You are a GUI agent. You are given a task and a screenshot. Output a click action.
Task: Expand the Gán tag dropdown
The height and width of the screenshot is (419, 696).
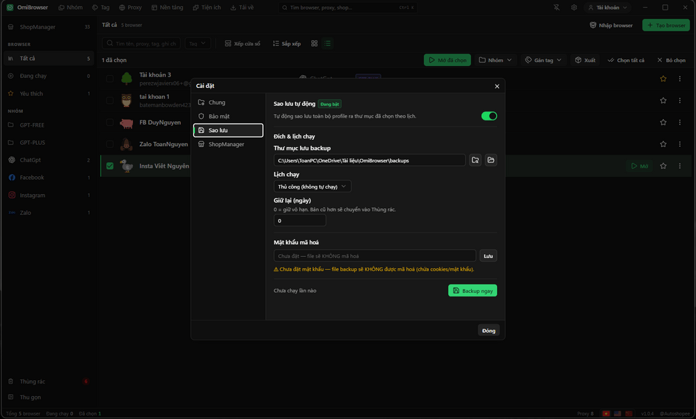pyautogui.click(x=544, y=60)
